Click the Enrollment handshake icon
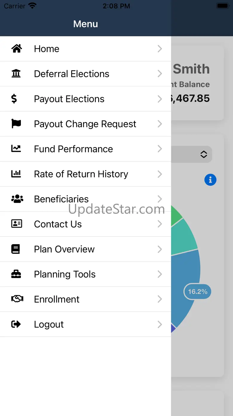This screenshot has height=416, width=233. (x=17, y=299)
